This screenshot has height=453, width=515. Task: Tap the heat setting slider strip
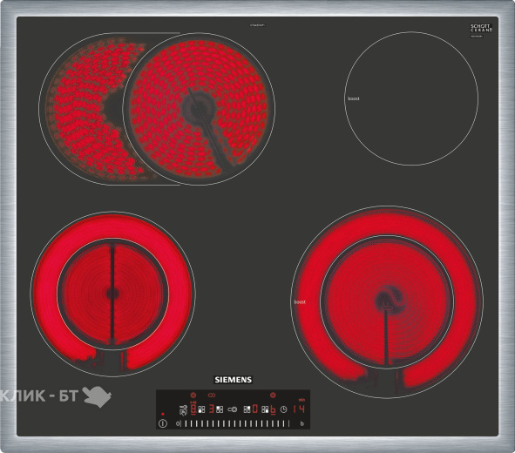[235, 423]
